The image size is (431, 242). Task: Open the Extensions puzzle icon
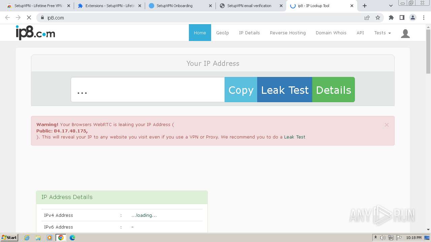click(391, 18)
